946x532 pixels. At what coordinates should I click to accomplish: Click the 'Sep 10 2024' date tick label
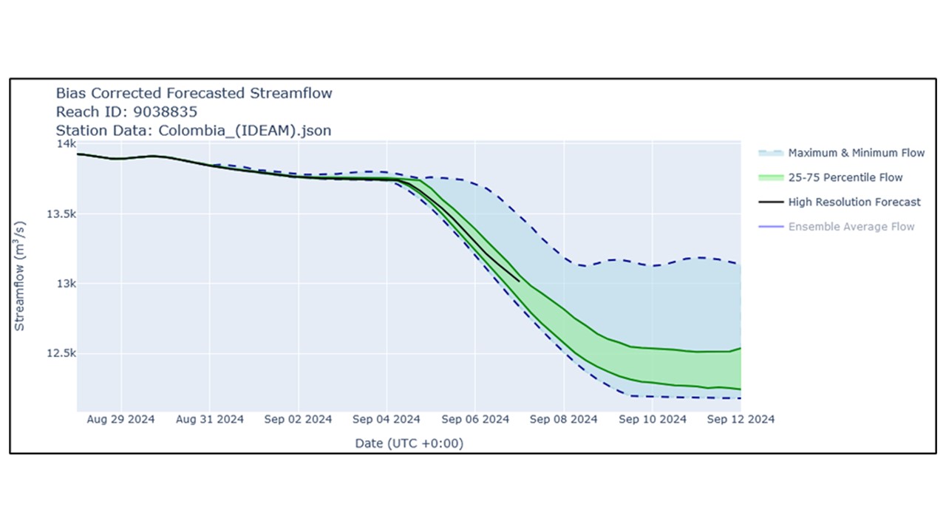coord(653,419)
